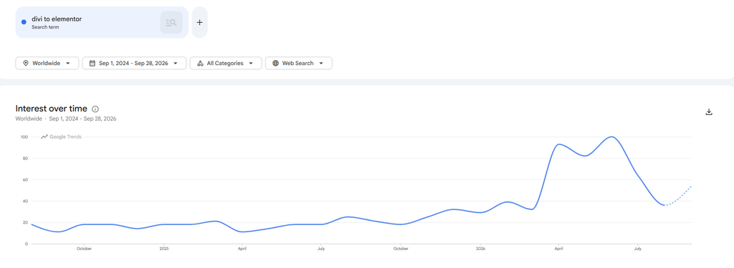Open the All Categories dropdown
Viewport: 734px width, 268px height.
pyautogui.click(x=226, y=63)
